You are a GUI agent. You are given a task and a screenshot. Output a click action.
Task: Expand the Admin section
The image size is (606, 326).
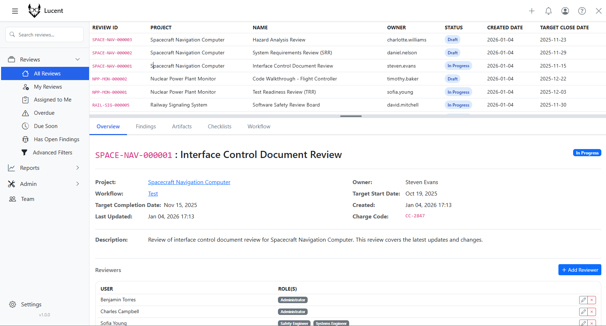tap(77, 184)
